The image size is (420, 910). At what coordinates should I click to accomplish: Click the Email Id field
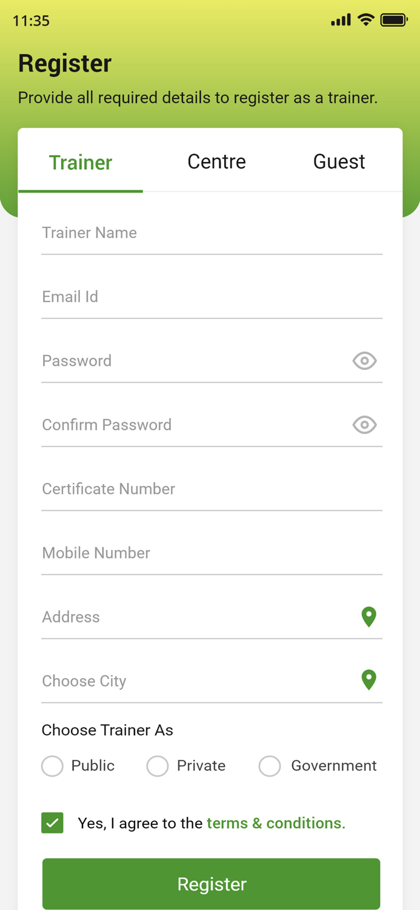[x=212, y=297]
